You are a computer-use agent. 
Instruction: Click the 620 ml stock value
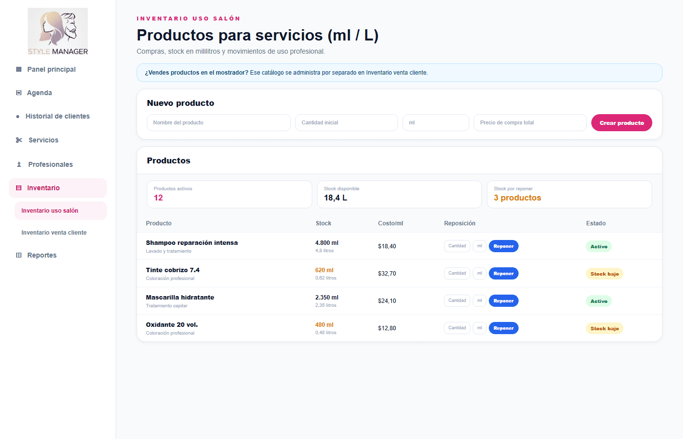pos(324,270)
